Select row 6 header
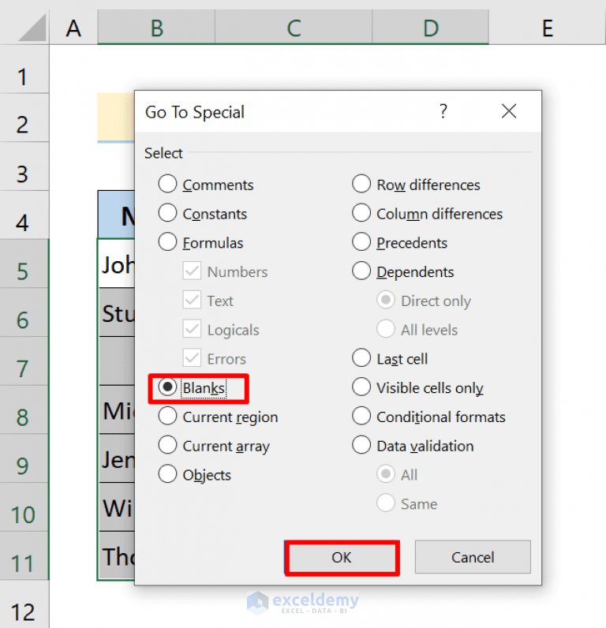 click(x=24, y=312)
